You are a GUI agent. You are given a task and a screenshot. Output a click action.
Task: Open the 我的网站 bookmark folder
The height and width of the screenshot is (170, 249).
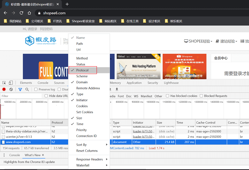point(13,21)
